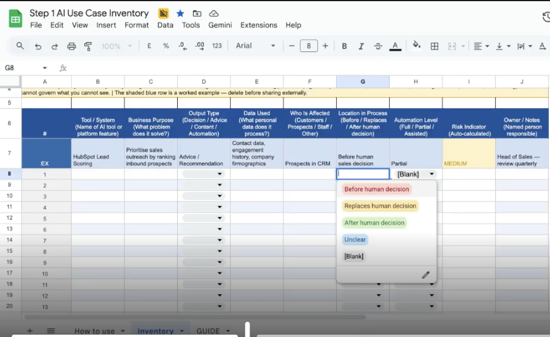Decrease font size with minus button
550x337 pixels.
tap(292, 46)
